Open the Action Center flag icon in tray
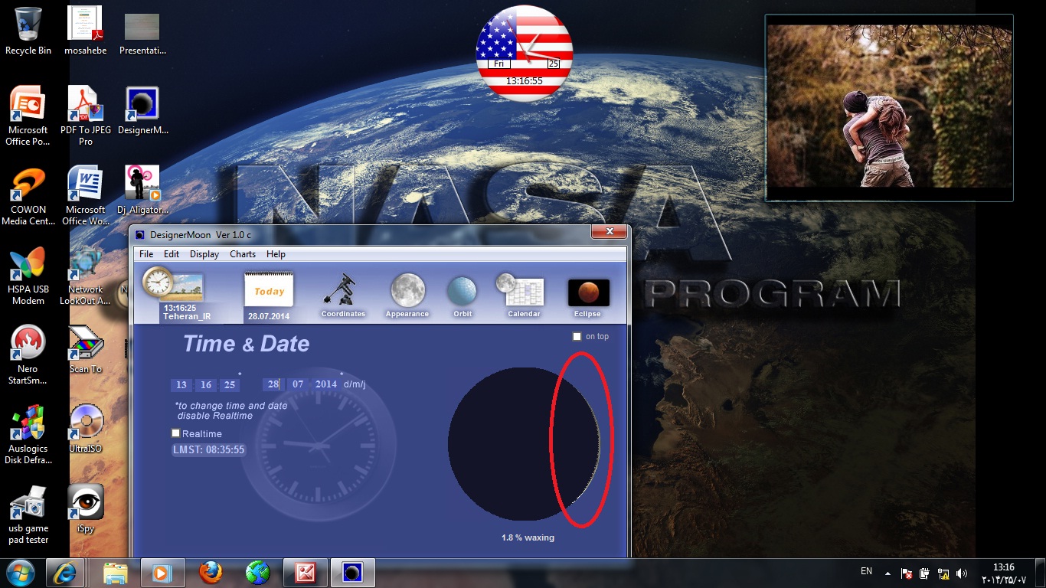 coord(907,573)
